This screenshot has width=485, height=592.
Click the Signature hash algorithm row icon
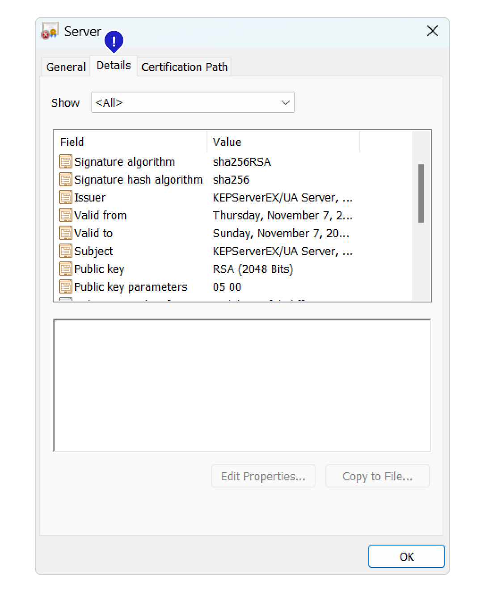66,180
